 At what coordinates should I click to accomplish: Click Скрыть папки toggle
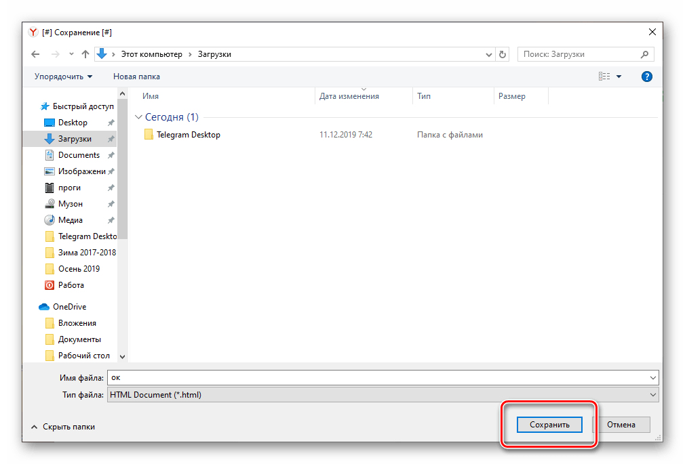tap(62, 427)
